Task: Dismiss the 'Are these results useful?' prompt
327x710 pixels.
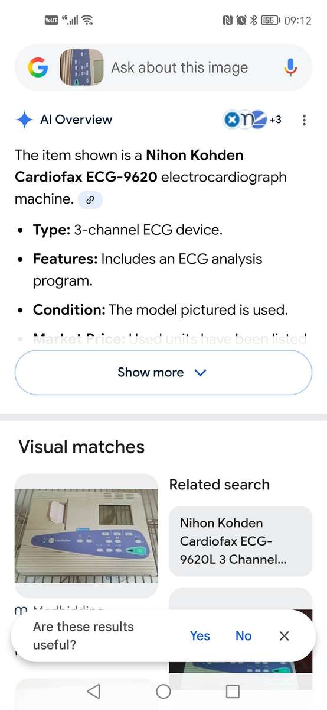Action: click(x=284, y=635)
